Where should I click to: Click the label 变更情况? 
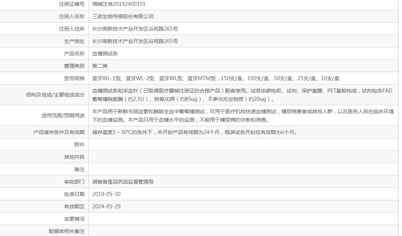(x=74, y=219)
